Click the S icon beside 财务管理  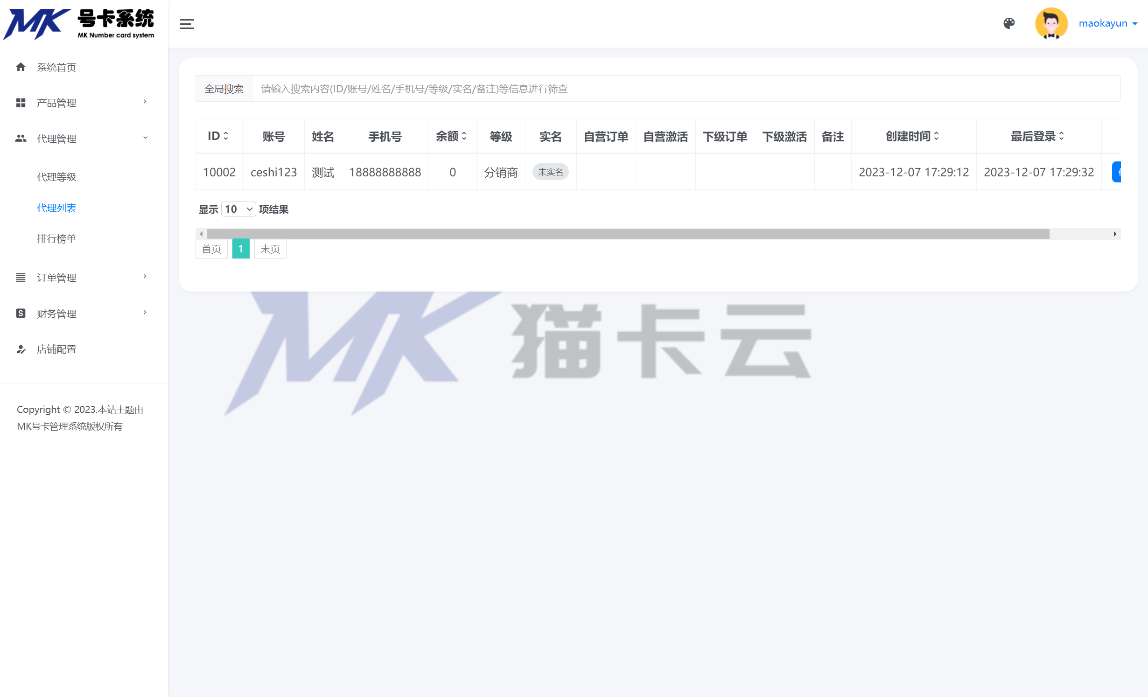21,313
